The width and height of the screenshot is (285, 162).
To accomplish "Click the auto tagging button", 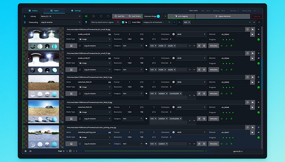I will 181,16.
